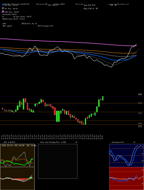This screenshot has width=144, height=190.
Task: Click the 'Stochastics & R' panel title
Action: click(118, 142)
